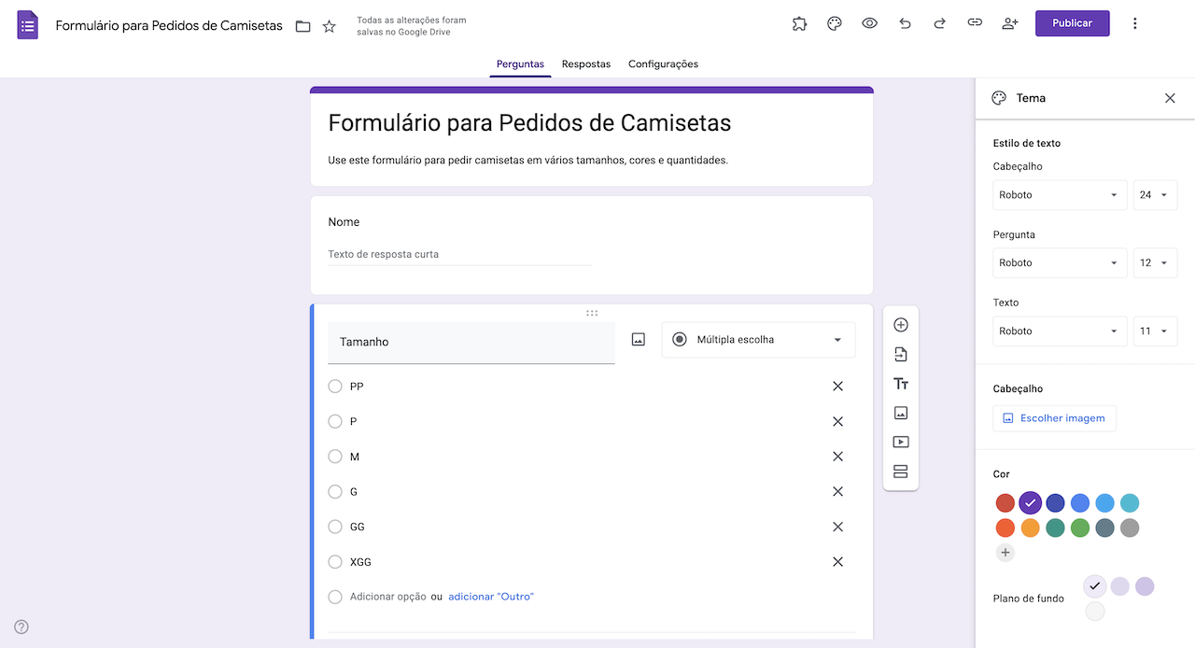Select the red theme color swatch
This screenshot has height=648, width=1195.
[1005, 502]
